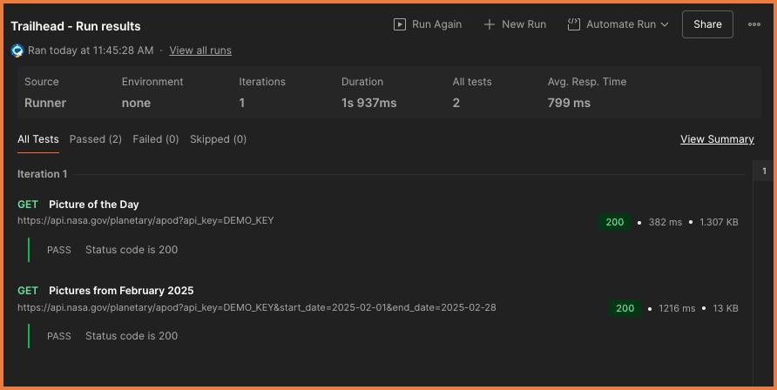Click the 1.307 KB response size
The image size is (777, 390).
pos(719,222)
